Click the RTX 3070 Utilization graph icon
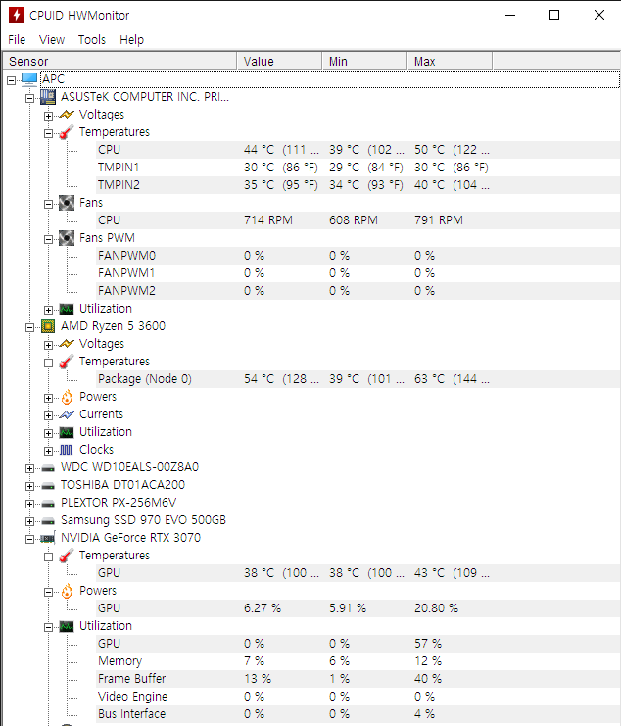The height and width of the screenshot is (726, 621). [67, 626]
